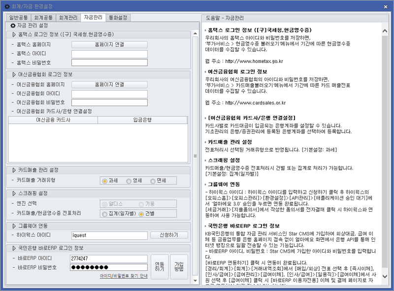
Task: Click the gear icon in the title bar
Action: click(6, 6)
